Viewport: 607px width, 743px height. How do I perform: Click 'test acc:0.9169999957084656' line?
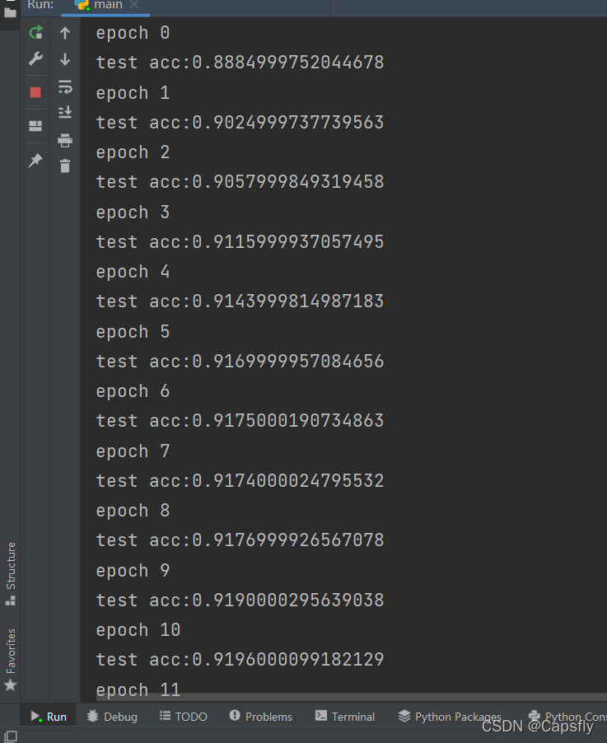tap(240, 362)
